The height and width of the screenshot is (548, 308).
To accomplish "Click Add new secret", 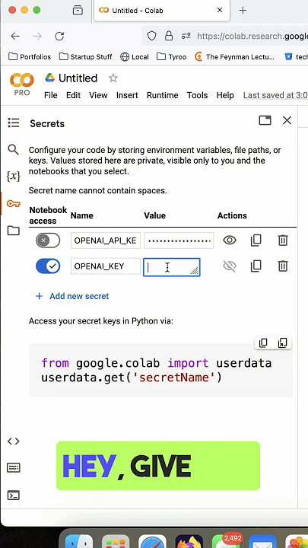I will [x=72, y=296].
